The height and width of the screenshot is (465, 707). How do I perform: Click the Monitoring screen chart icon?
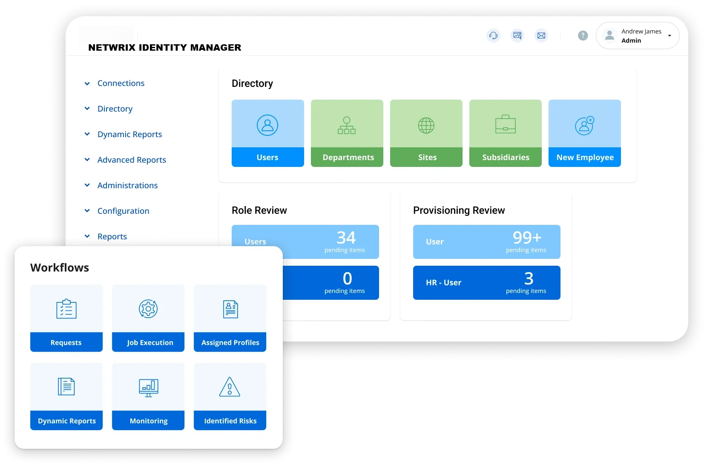point(148,387)
